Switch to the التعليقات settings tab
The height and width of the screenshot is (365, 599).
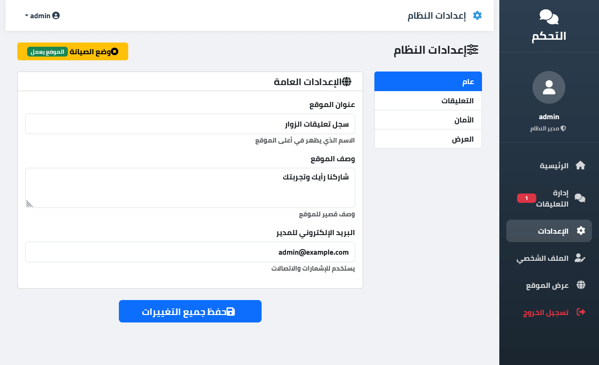(428, 100)
